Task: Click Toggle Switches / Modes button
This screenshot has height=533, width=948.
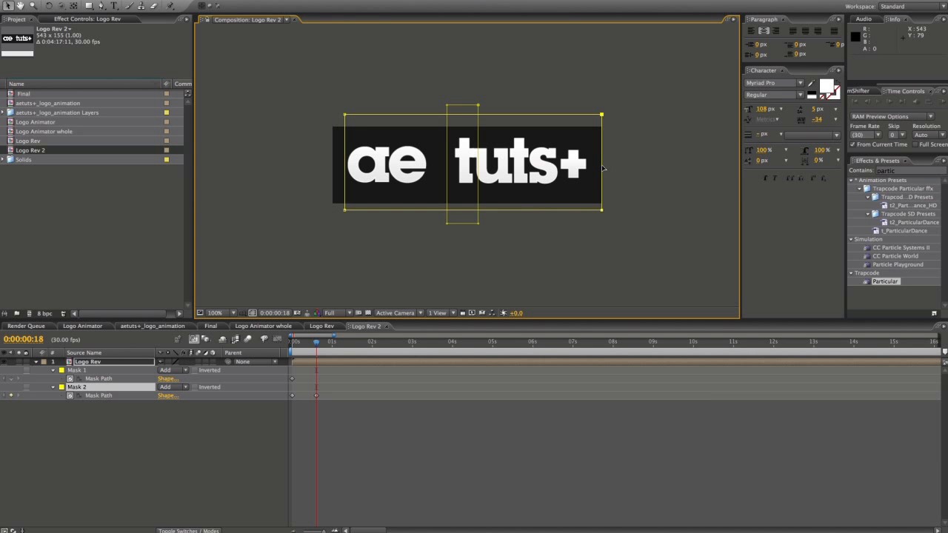Action: 189,530
